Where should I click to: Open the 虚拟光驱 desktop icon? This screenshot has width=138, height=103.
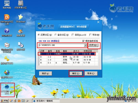coord(21,46)
